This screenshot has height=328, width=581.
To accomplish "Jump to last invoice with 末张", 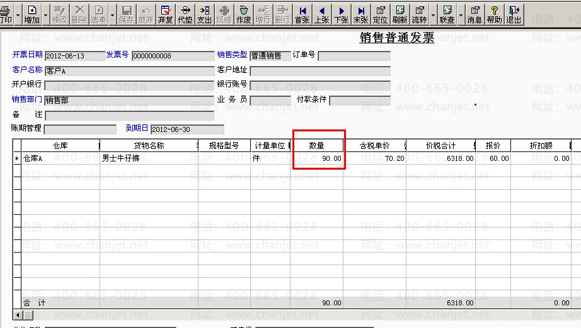I will pyautogui.click(x=360, y=14).
